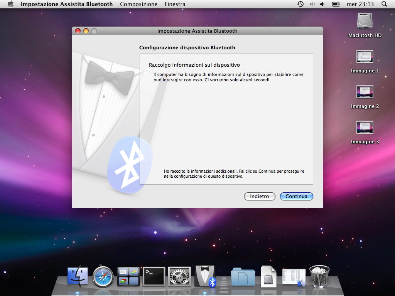This screenshot has height=296, width=395.
Task: Open the Finestra menu
Action: pyautogui.click(x=175, y=4)
